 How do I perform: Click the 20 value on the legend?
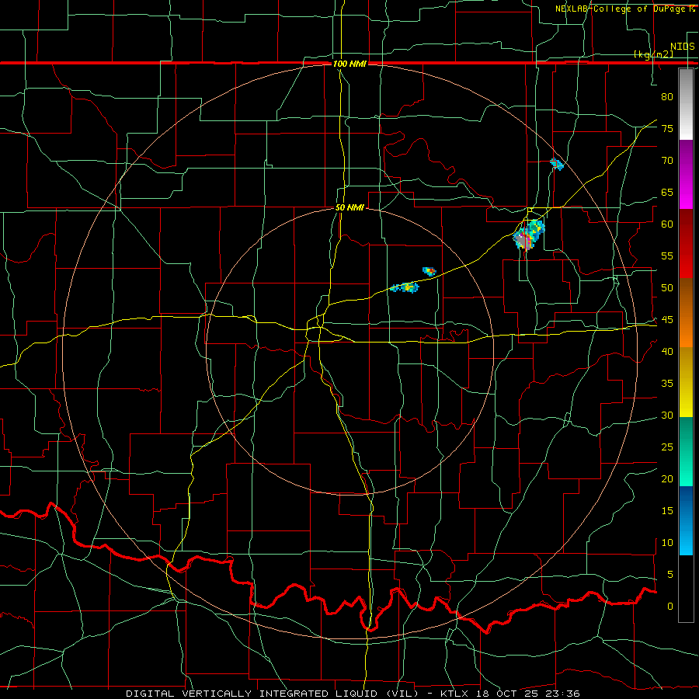[x=667, y=478]
